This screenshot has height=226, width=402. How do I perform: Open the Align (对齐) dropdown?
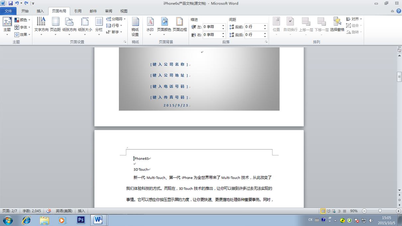click(354, 19)
